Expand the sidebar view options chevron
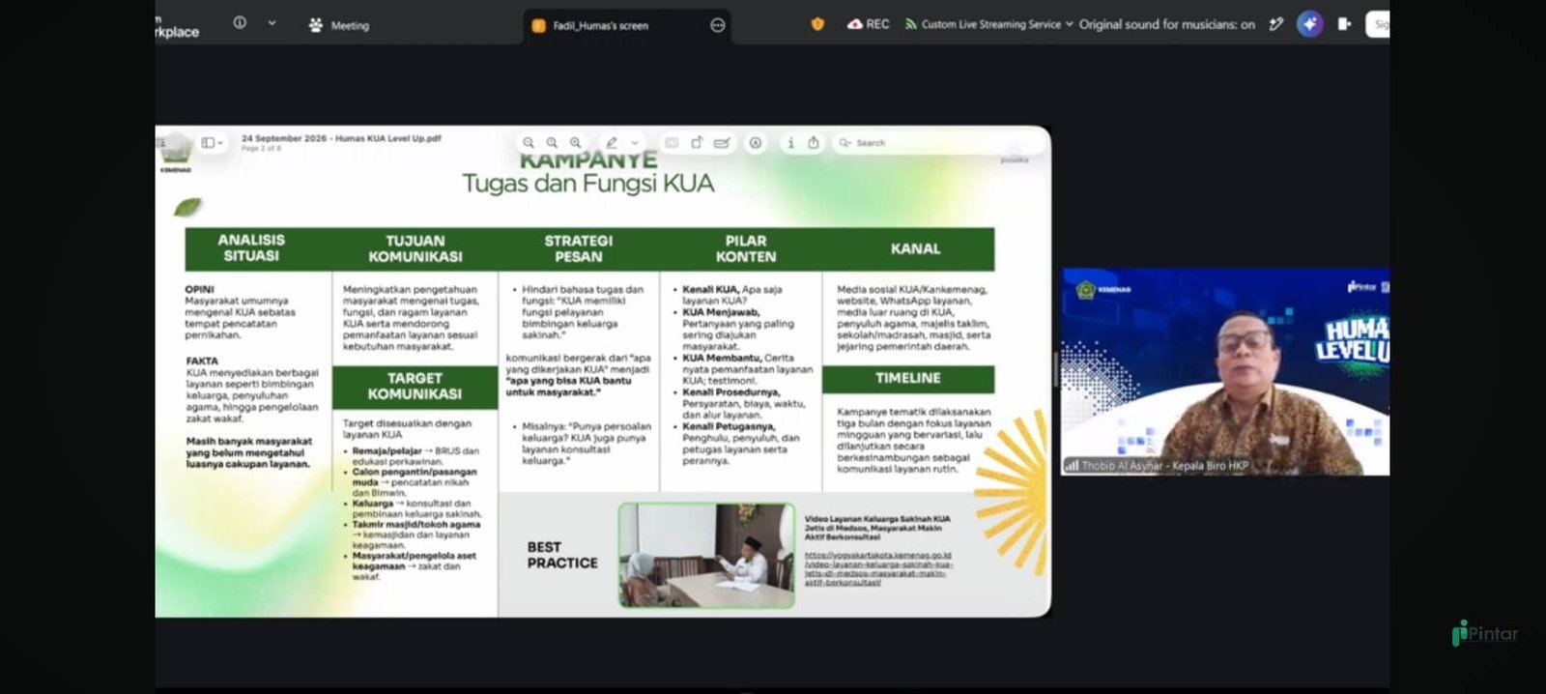 (x=220, y=143)
